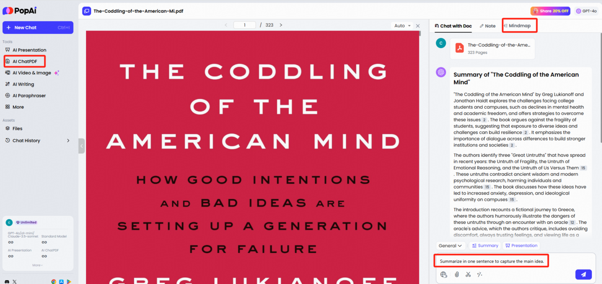The width and height of the screenshot is (602, 284).
Task: Click the total pages '323' text
Action: point(269,25)
